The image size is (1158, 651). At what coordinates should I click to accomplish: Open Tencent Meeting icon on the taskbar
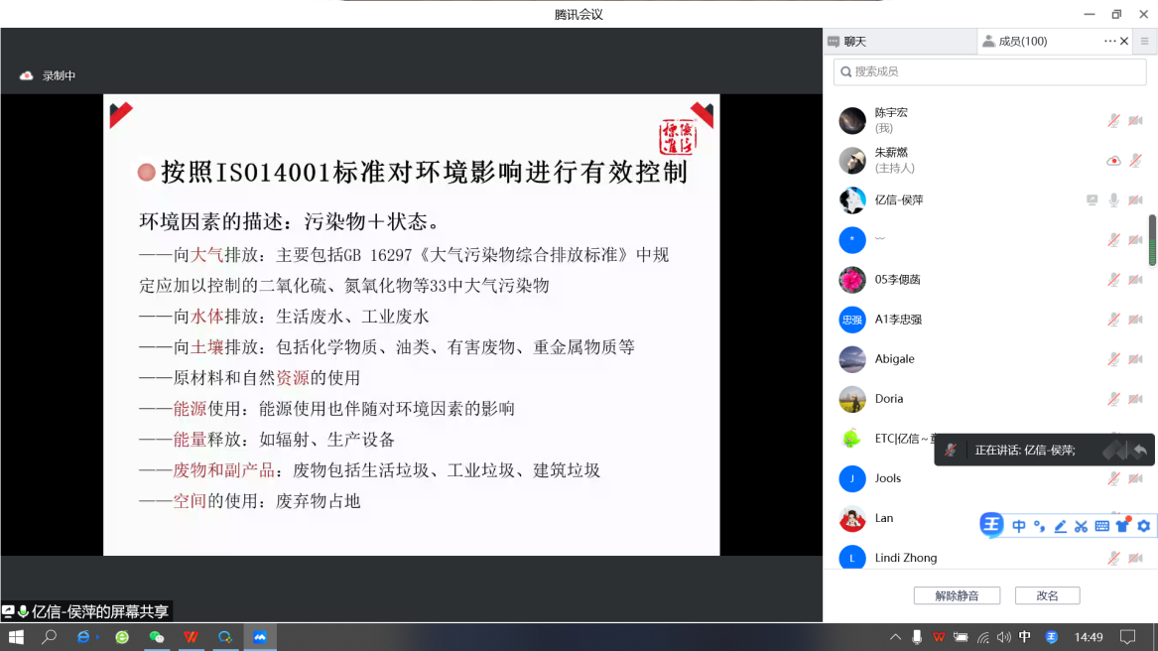coord(260,636)
